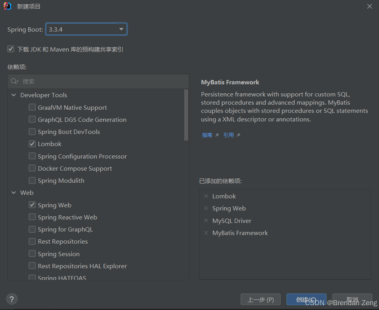Click the Web group label
Viewport: 379px width, 310px height.
27,193
